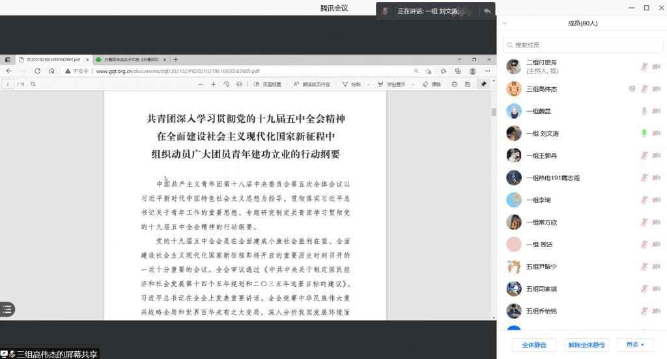
Task: Unmute microphone of 一组魏昆
Action: 644,111
